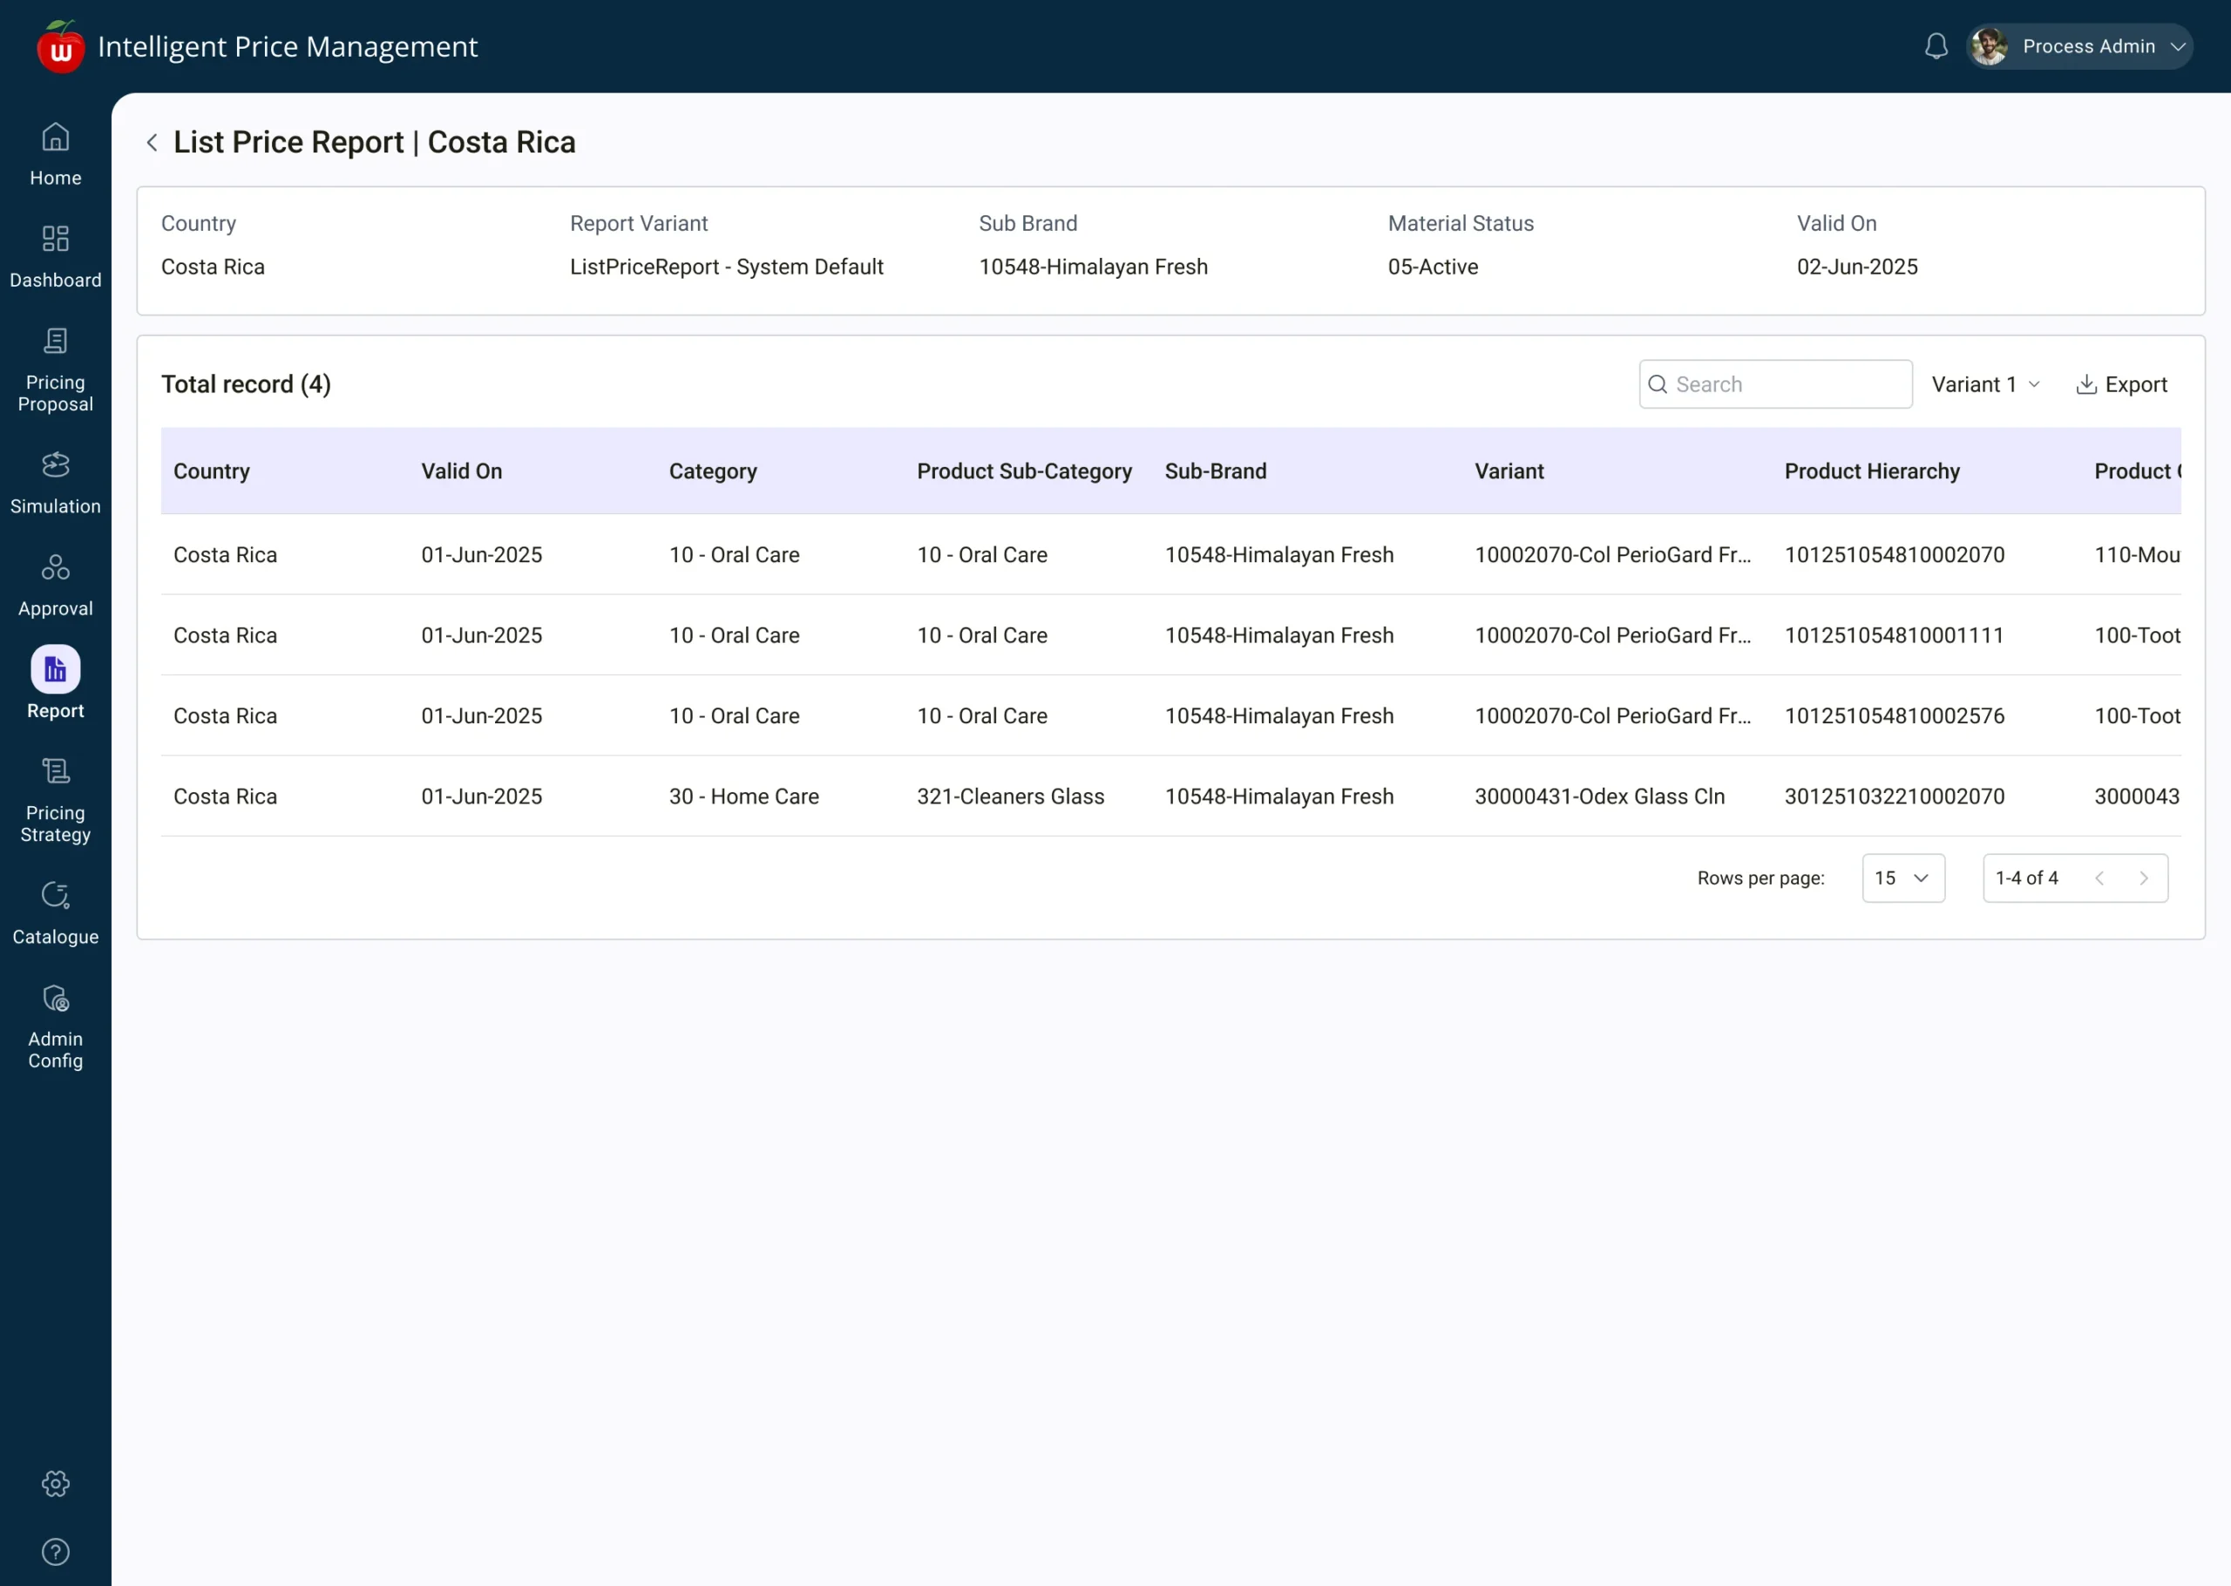Click the Intelligent Price Management logo

pyautogui.click(x=60, y=47)
